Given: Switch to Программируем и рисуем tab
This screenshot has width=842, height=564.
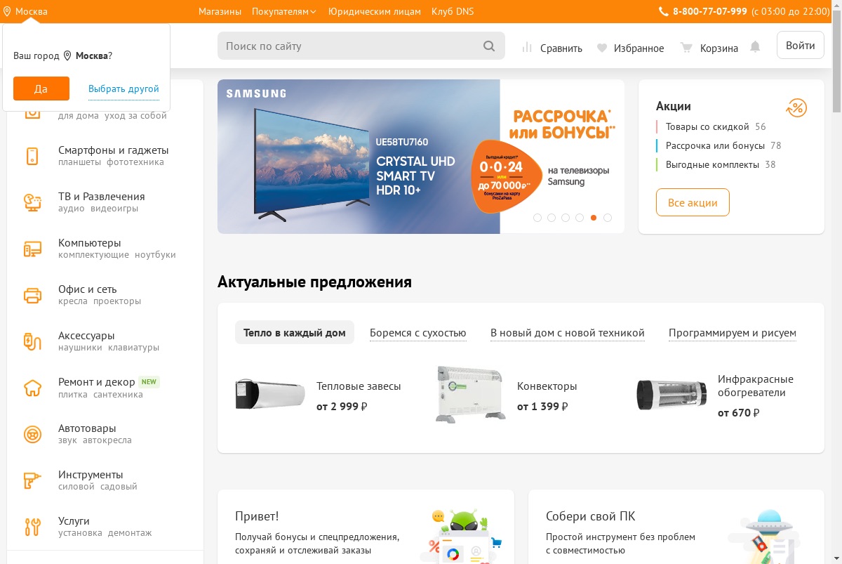Looking at the screenshot, I should point(733,333).
